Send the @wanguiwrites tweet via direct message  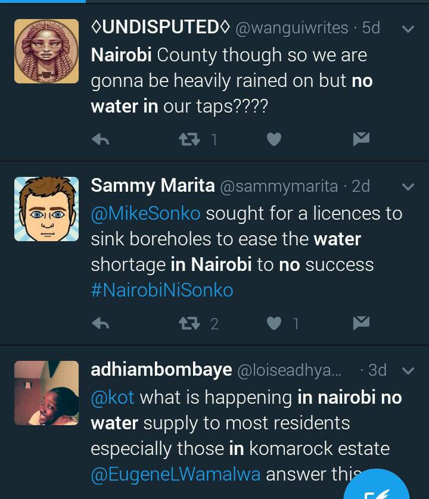[x=361, y=139]
